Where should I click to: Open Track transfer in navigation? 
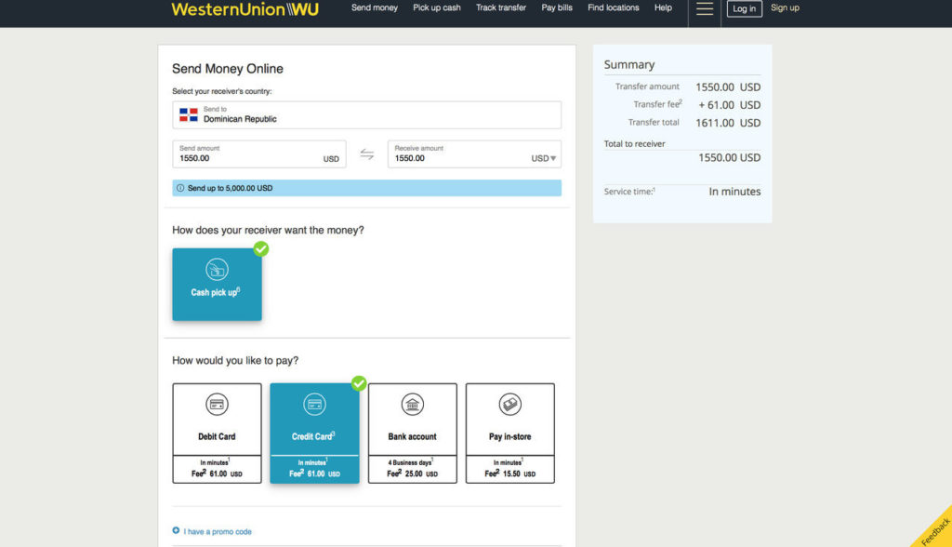tap(501, 7)
